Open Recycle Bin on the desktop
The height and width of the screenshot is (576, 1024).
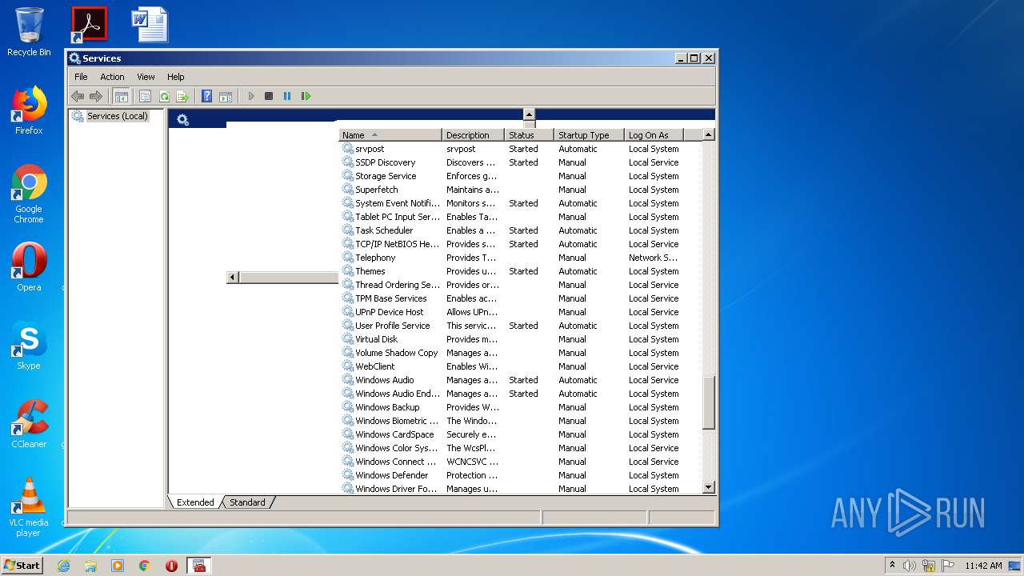click(29, 32)
